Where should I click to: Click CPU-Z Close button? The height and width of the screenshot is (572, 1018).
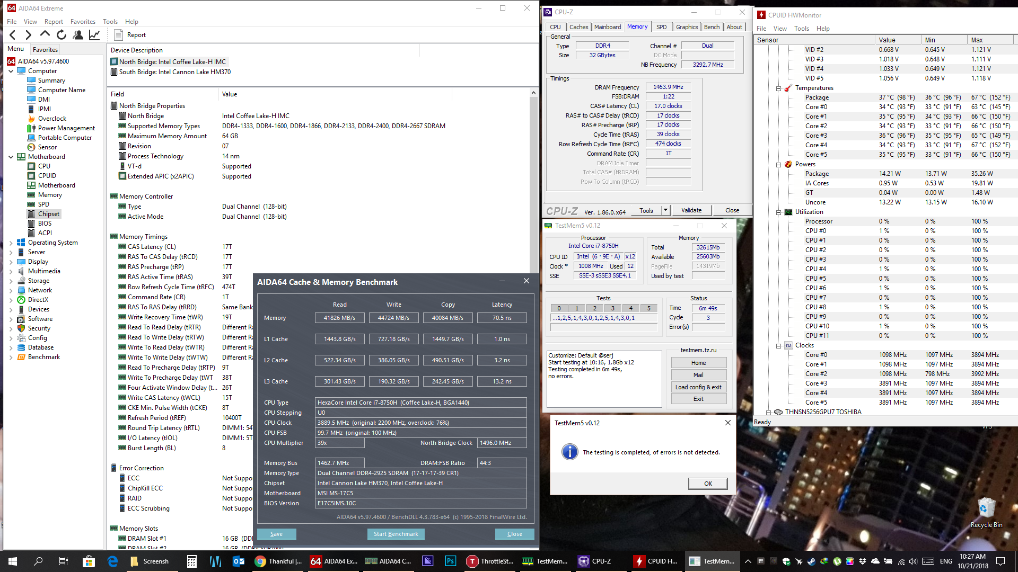coord(732,210)
